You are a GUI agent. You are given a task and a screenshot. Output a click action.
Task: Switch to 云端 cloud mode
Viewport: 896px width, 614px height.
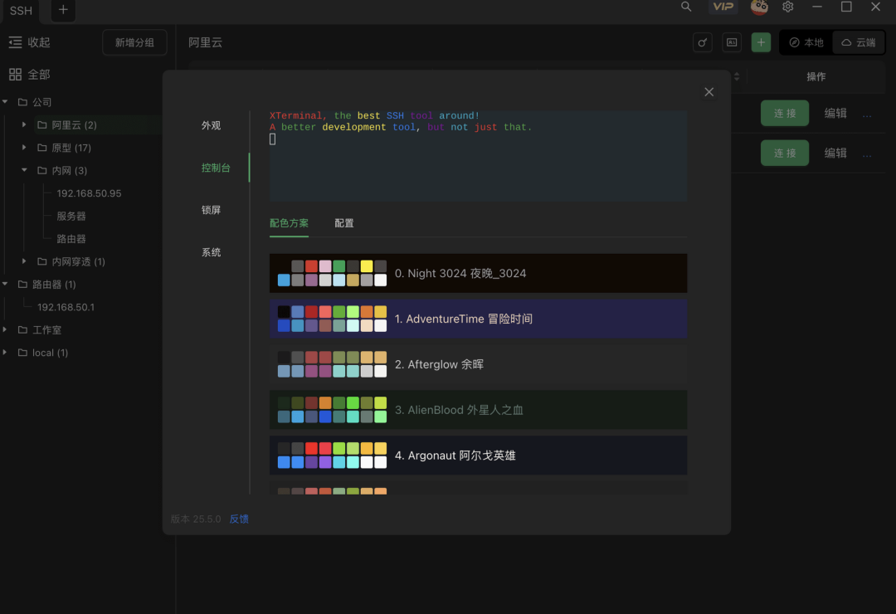(859, 42)
